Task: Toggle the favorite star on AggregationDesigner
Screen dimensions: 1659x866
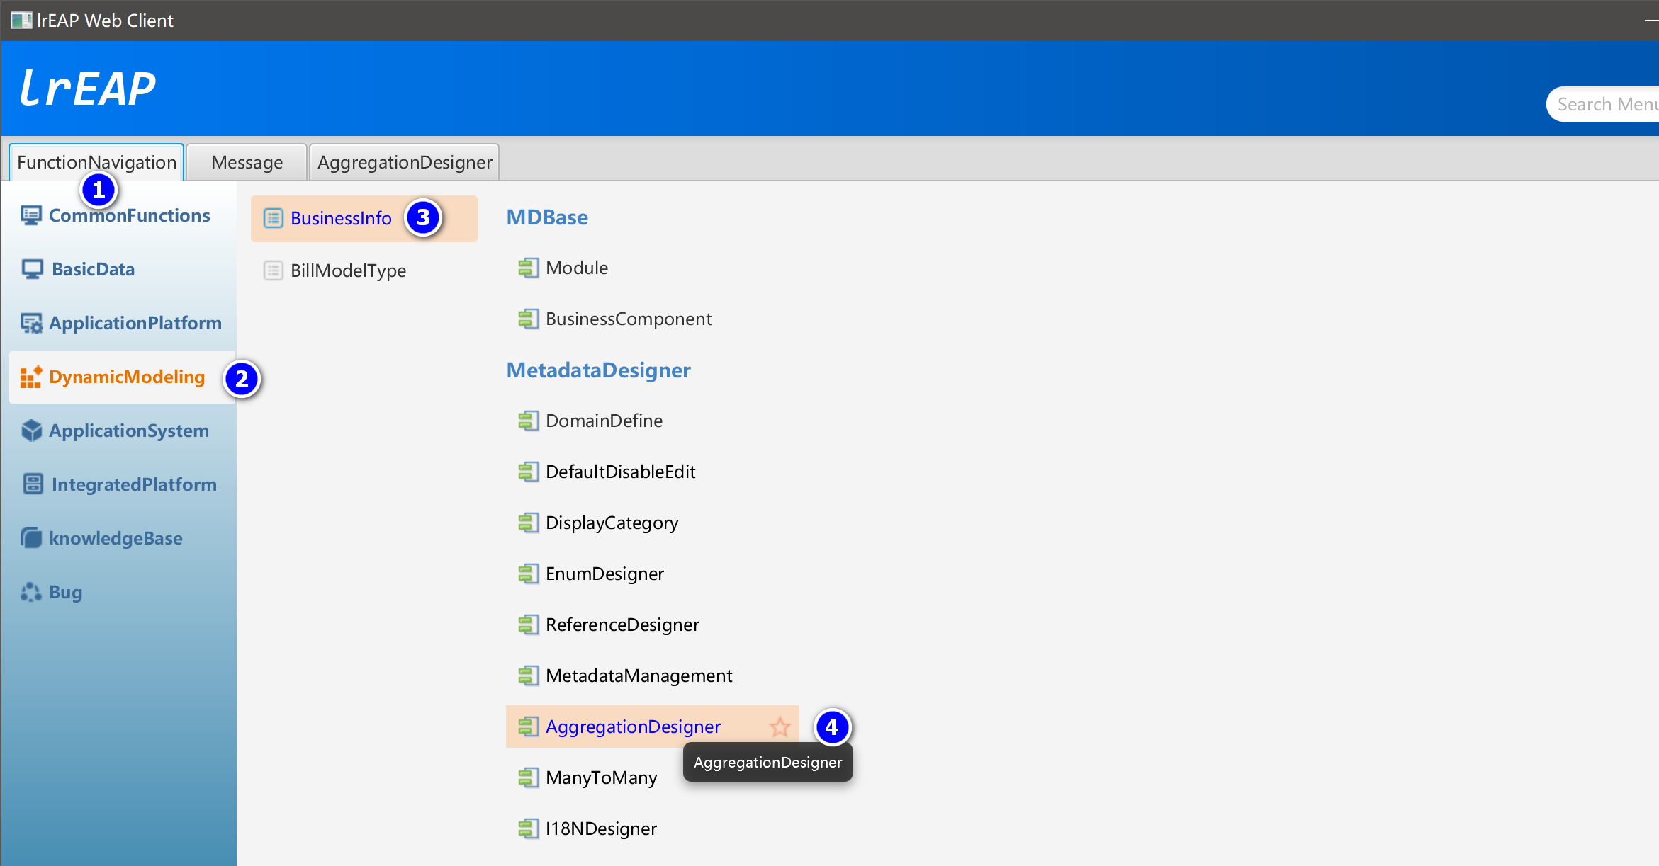Action: pos(780,727)
